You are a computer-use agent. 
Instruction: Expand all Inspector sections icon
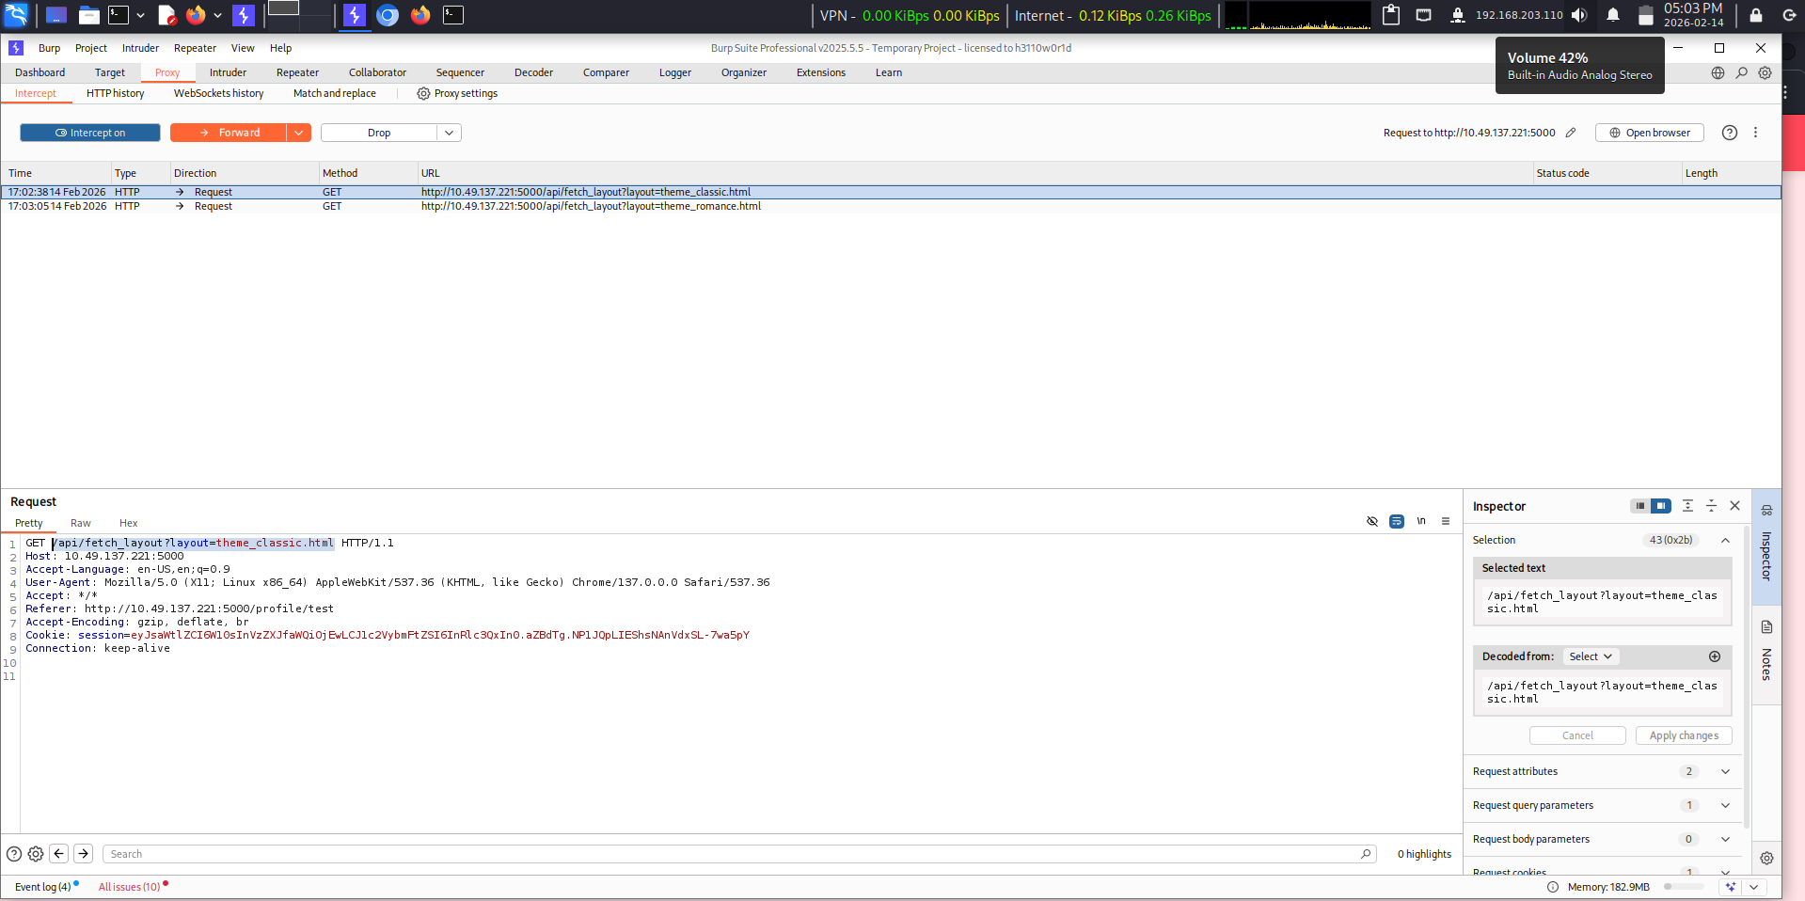pyautogui.click(x=1687, y=506)
